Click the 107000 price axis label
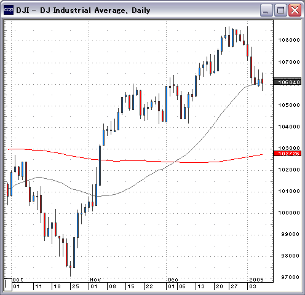Viewport: 305px width, 295px height. [x=289, y=62]
